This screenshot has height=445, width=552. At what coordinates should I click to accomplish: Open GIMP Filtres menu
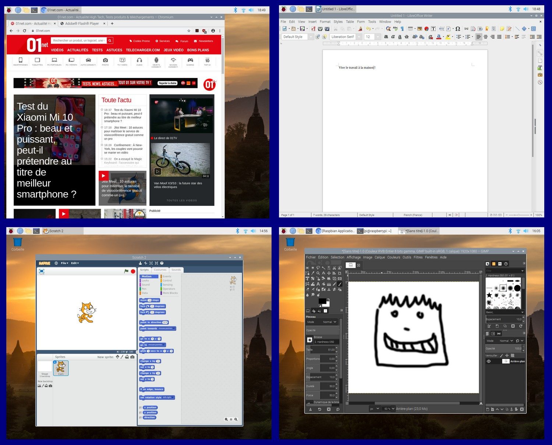pyautogui.click(x=418, y=257)
